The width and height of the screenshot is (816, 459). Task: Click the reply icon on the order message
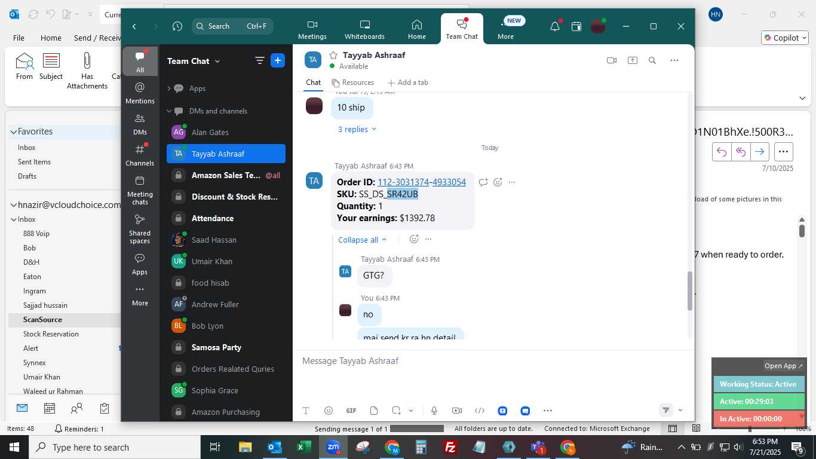(x=483, y=182)
